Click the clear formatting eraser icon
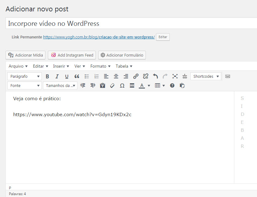This screenshot has height=197, width=257. pyautogui.click(x=112, y=85)
